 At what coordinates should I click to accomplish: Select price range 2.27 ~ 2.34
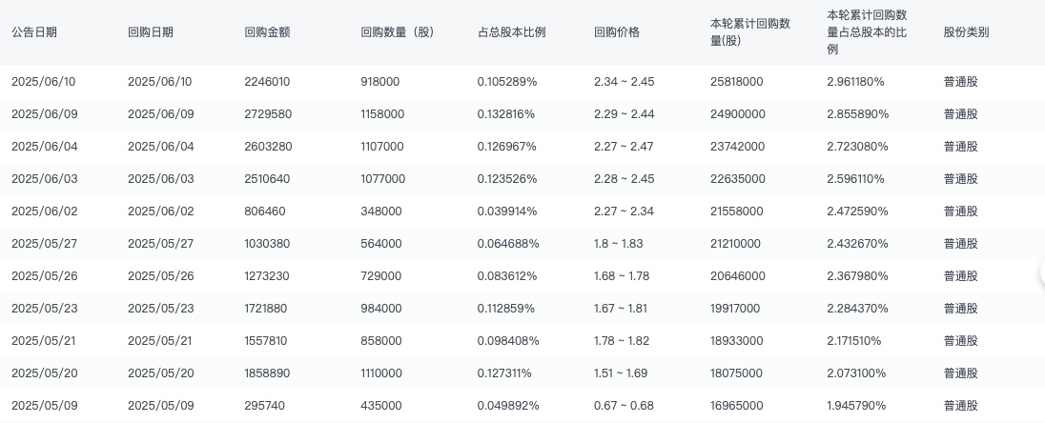(624, 211)
